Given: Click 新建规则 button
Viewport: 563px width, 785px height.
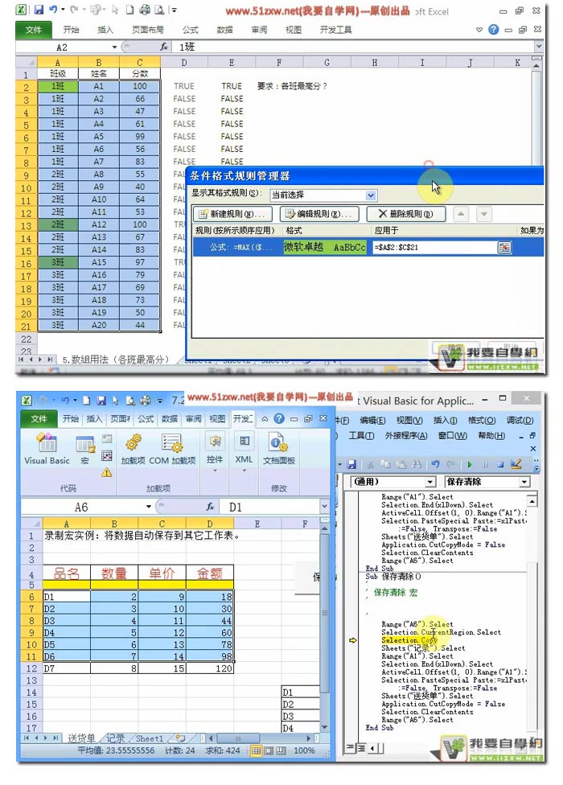Looking at the screenshot, I should (x=232, y=214).
